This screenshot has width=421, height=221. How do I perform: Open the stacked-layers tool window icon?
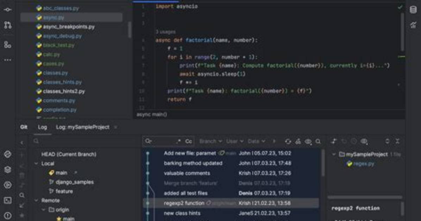(x=7, y=169)
